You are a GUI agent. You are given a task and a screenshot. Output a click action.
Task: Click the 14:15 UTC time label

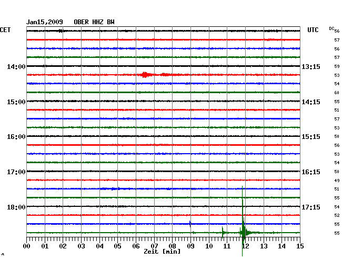coord(311,102)
